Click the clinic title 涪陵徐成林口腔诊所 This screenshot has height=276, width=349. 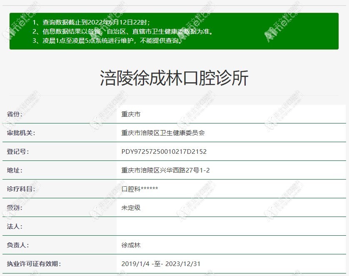(x=174, y=78)
